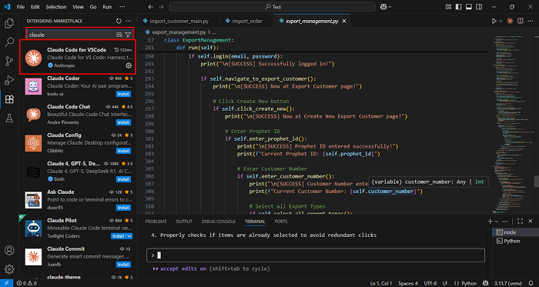Switch to import_customer_main.py tab

[x=178, y=22]
